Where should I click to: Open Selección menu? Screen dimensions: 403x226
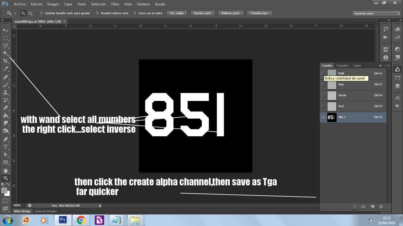[98, 4]
